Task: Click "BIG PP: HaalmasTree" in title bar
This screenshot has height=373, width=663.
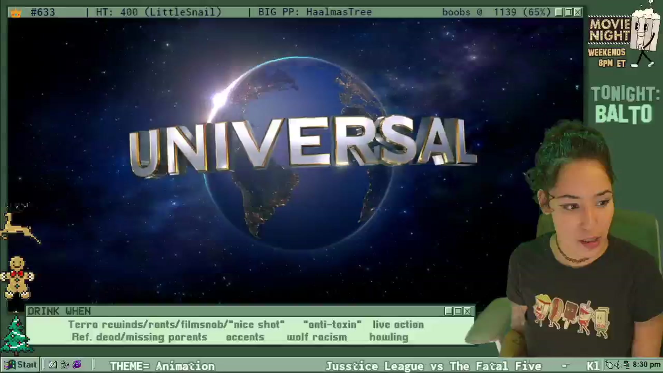Action: point(315,12)
